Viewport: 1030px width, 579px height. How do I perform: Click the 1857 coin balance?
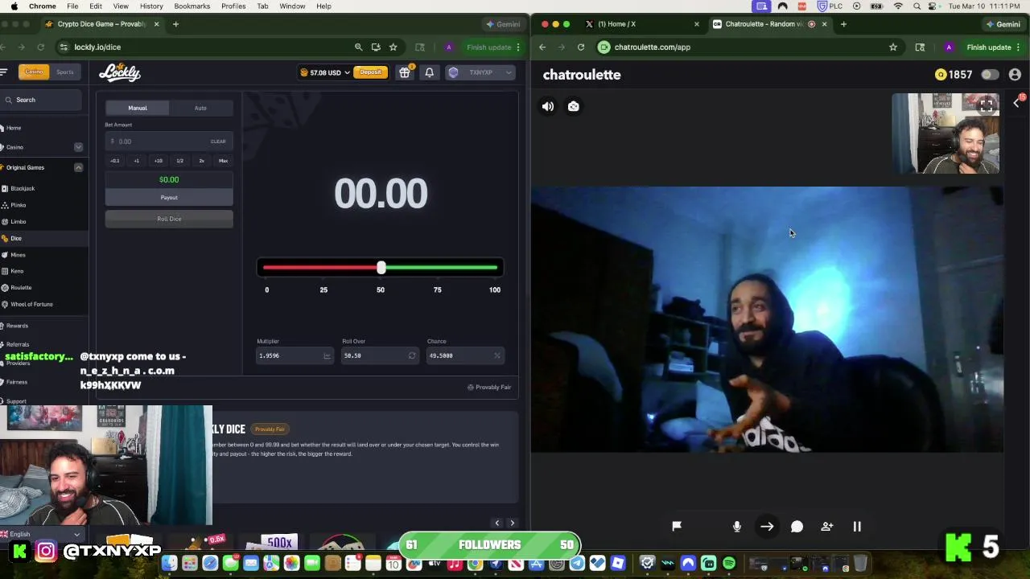tap(954, 75)
